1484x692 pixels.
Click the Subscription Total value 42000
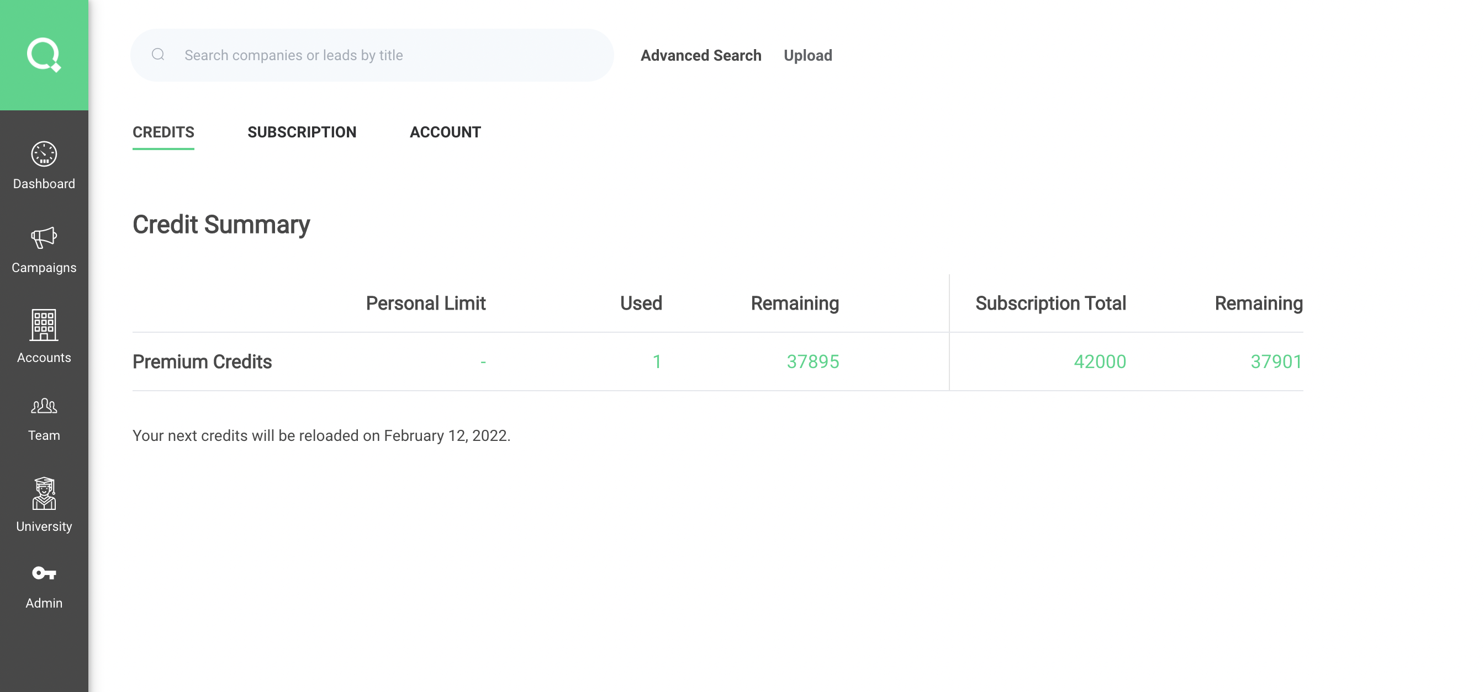[x=1099, y=361]
